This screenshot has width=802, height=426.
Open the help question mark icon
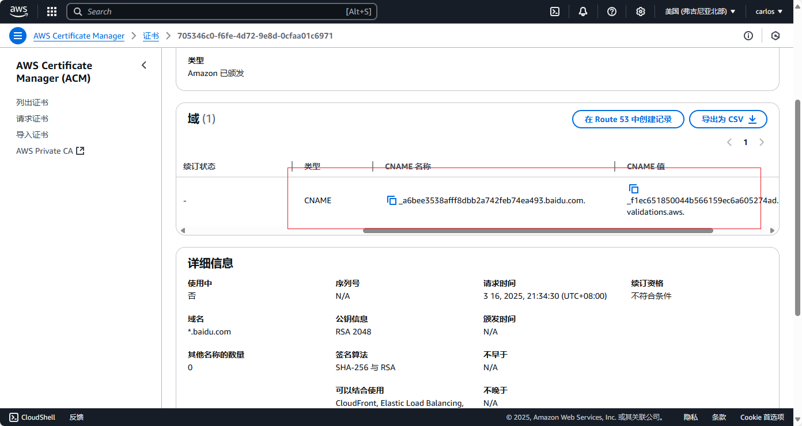(612, 12)
